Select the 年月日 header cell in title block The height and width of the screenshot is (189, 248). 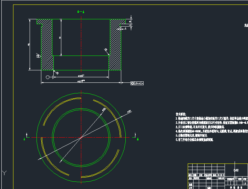pyautogui.click(x=221, y=175)
